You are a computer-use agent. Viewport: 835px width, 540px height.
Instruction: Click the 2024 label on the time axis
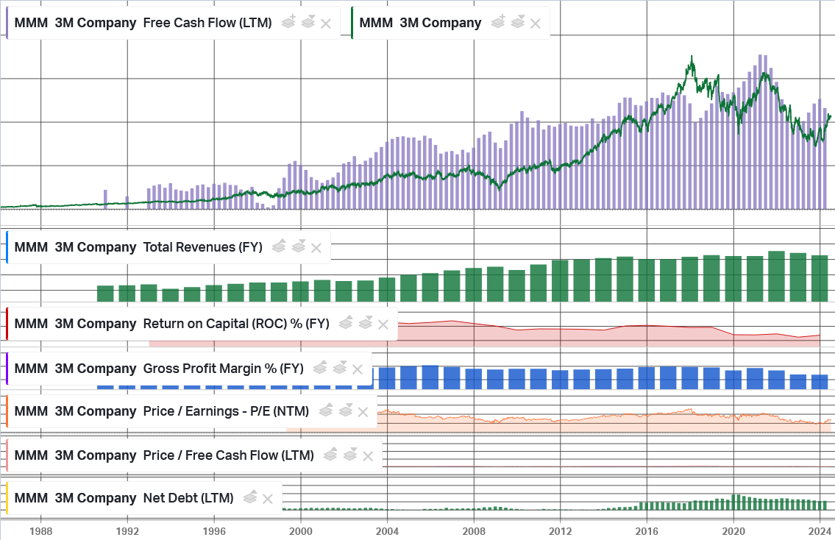820,531
